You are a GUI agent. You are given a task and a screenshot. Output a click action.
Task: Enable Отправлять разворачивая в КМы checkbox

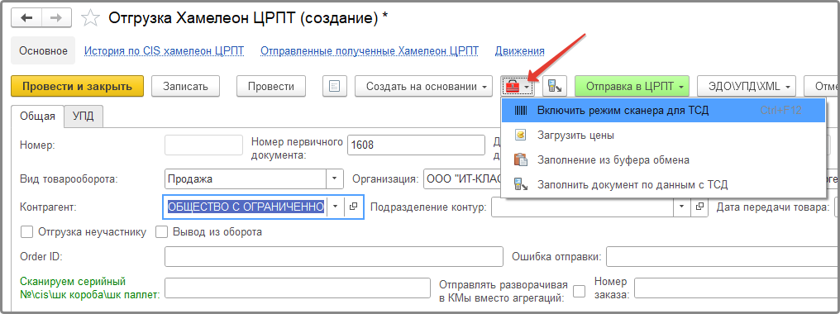point(579,291)
